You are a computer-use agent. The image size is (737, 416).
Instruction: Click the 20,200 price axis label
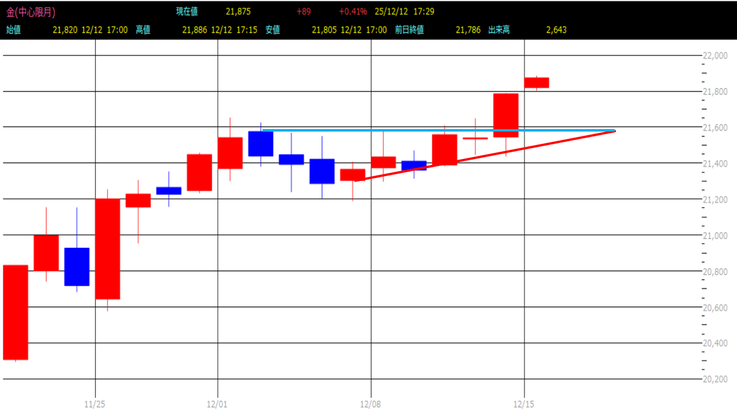click(x=716, y=379)
